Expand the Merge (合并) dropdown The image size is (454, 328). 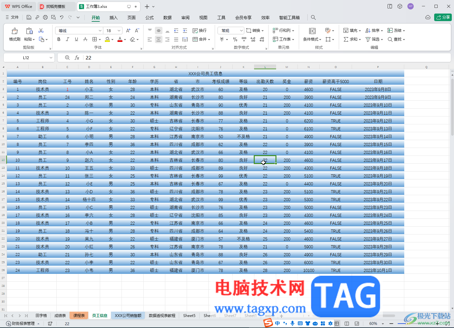pyautogui.click(x=209, y=40)
